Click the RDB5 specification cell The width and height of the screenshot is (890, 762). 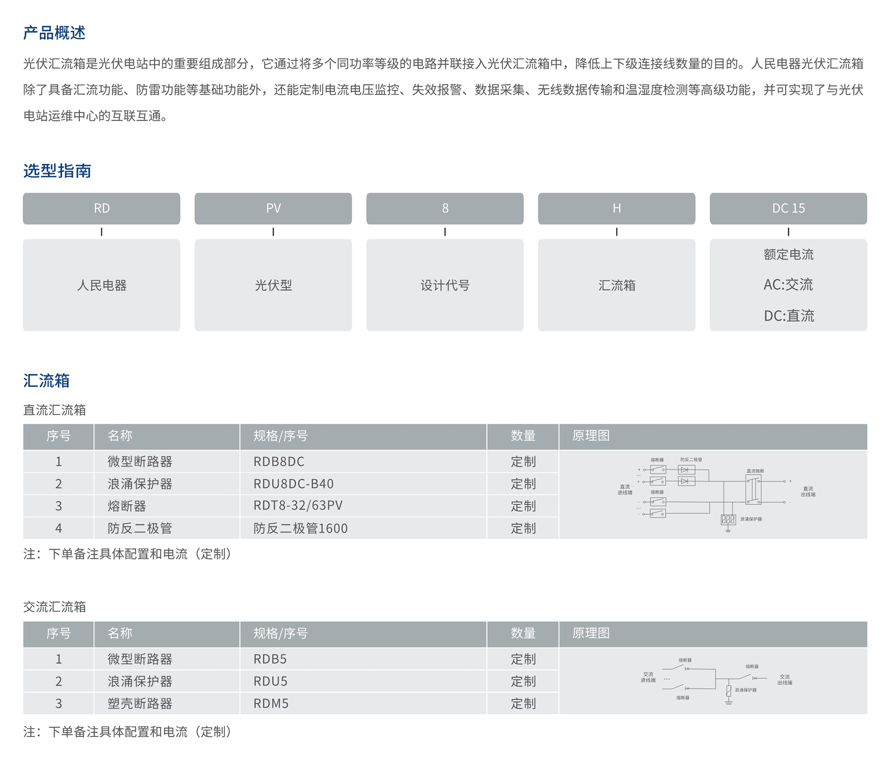point(363,659)
